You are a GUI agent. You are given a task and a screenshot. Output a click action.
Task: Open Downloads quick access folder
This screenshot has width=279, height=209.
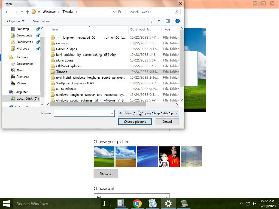pos(24,35)
